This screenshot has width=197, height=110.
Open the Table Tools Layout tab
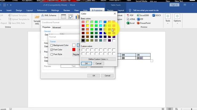click(121, 10)
